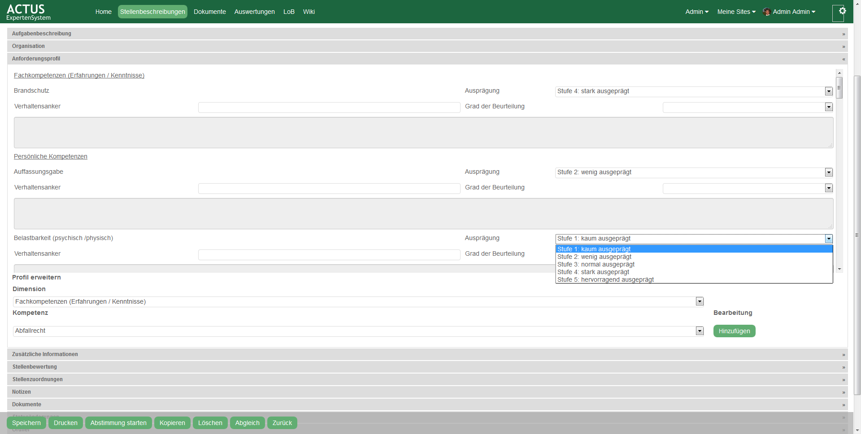Open the Brandschutz Ausprägung dropdown
Image resolution: width=861 pixels, height=434 pixels.
pos(828,91)
